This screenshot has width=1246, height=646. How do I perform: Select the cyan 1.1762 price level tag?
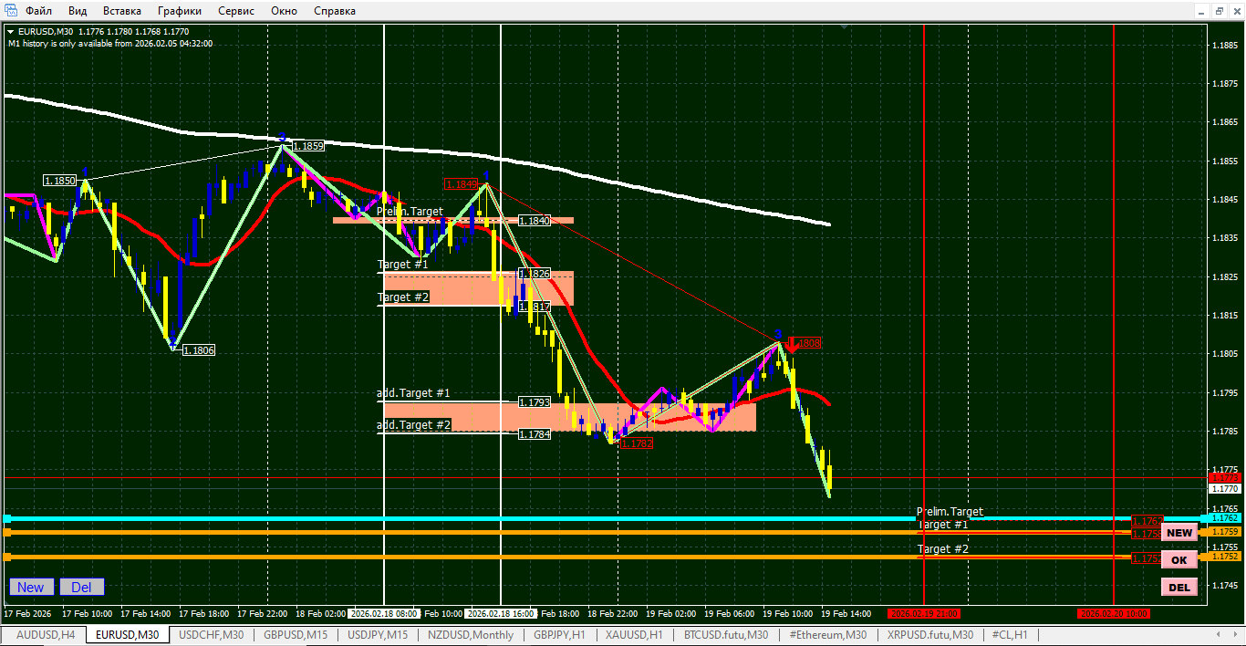pos(1224,517)
